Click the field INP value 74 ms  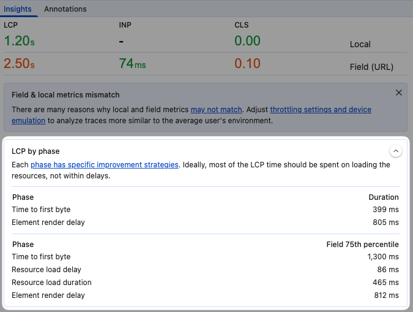[133, 64]
